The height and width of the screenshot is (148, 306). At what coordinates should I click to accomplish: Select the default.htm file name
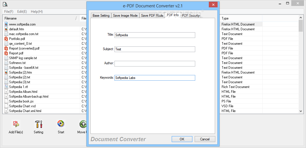point(17,29)
